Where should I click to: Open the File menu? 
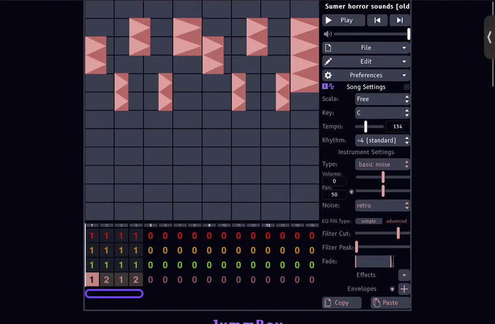[x=366, y=48]
